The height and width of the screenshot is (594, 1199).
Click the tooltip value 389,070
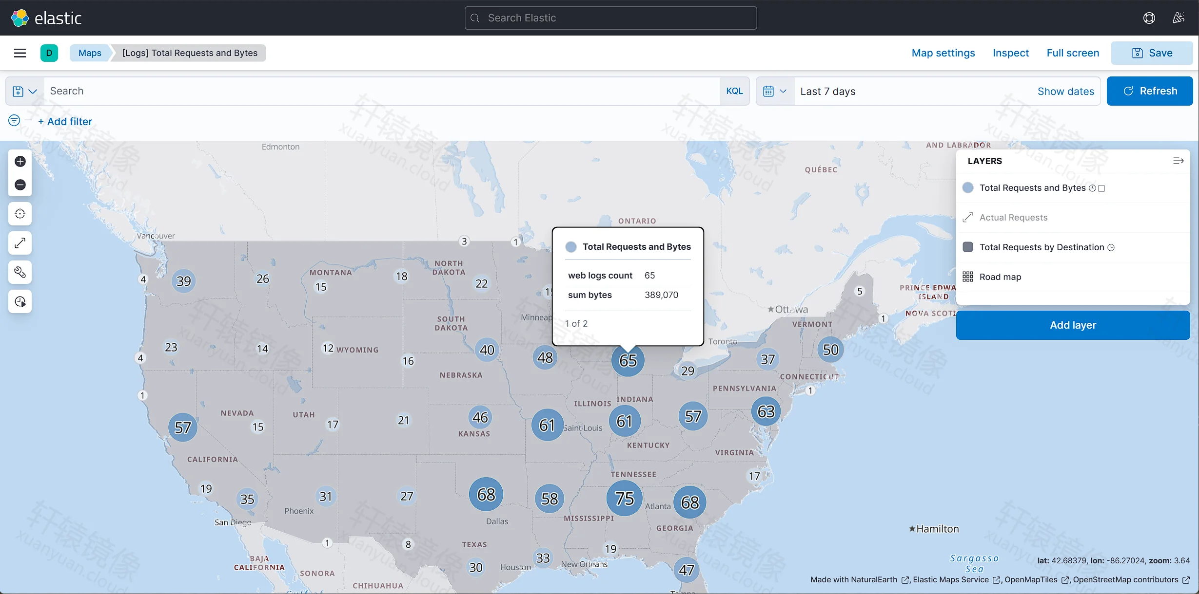pos(661,295)
